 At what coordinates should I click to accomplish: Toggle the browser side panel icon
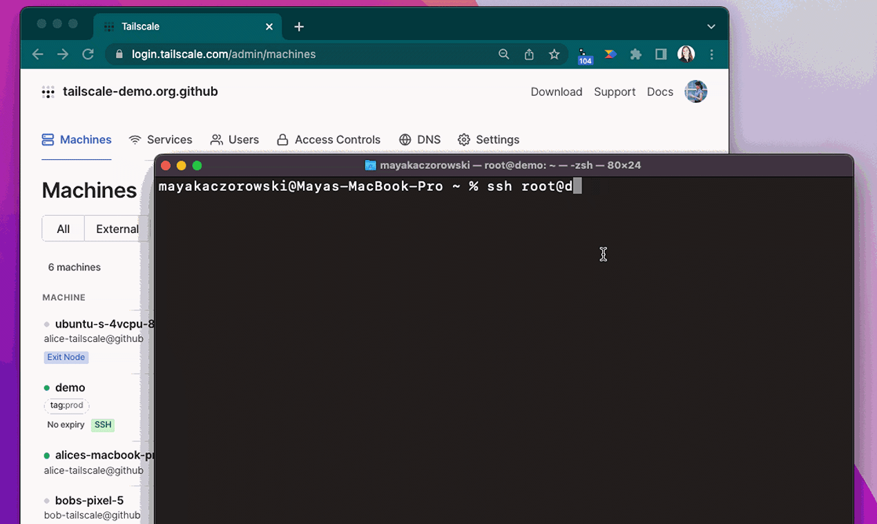(x=661, y=54)
